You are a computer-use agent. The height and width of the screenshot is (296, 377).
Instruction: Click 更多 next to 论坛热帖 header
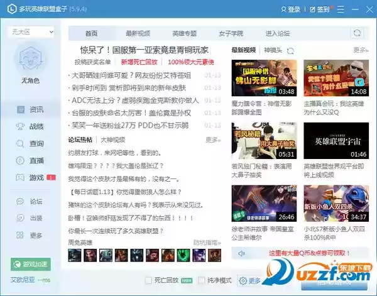213,140
